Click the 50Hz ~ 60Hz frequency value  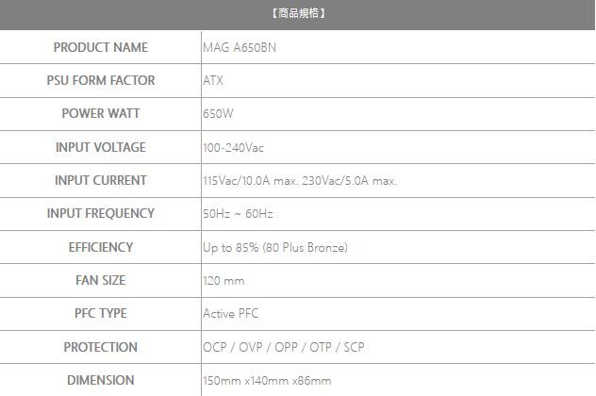click(238, 214)
